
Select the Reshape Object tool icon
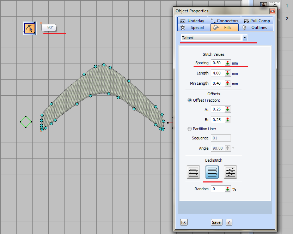(x=29, y=28)
